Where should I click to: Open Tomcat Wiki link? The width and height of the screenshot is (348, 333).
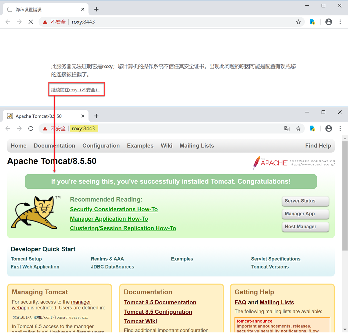(x=140, y=321)
